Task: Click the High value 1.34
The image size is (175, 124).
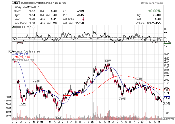Action: pos(32,15)
